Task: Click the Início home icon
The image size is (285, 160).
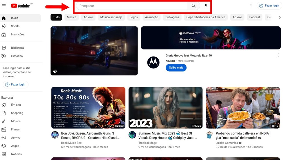Action: pos(4,18)
